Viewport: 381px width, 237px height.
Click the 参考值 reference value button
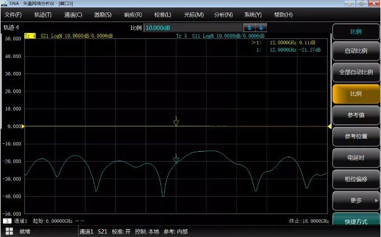pos(356,115)
